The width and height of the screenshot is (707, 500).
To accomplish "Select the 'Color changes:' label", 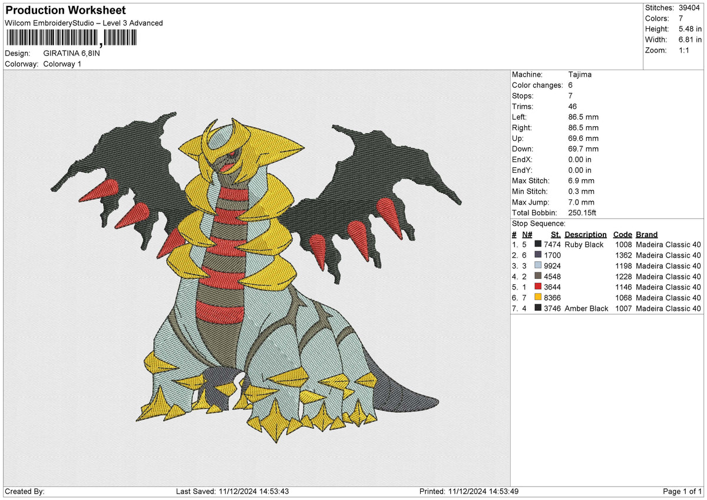I will (x=538, y=85).
